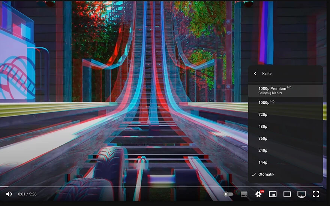Click the Kalite menu title
This screenshot has height=206, width=330.
pyautogui.click(x=267, y=73)
